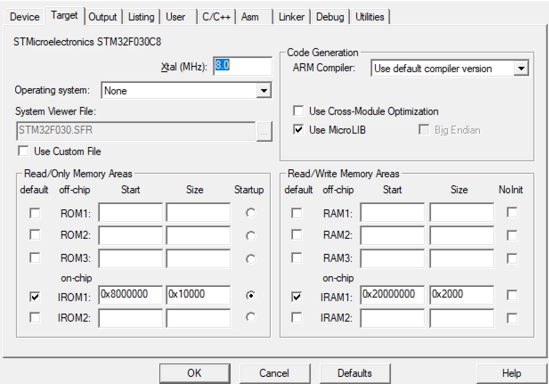Check the ROM3 default checkbox
Image resolution: width=549 pixels, height=384 pixels.
point(35,258)
